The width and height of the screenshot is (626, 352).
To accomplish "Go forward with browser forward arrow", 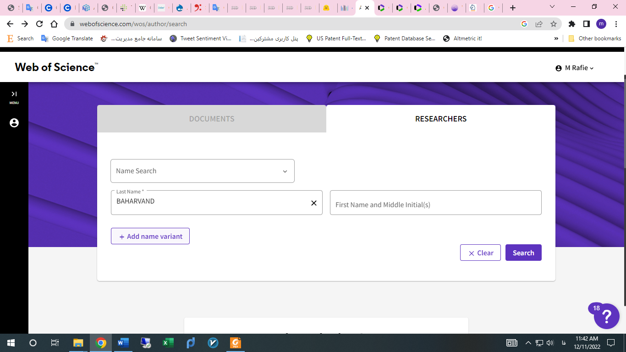I will pyautogui.click(x=25, y=24).
